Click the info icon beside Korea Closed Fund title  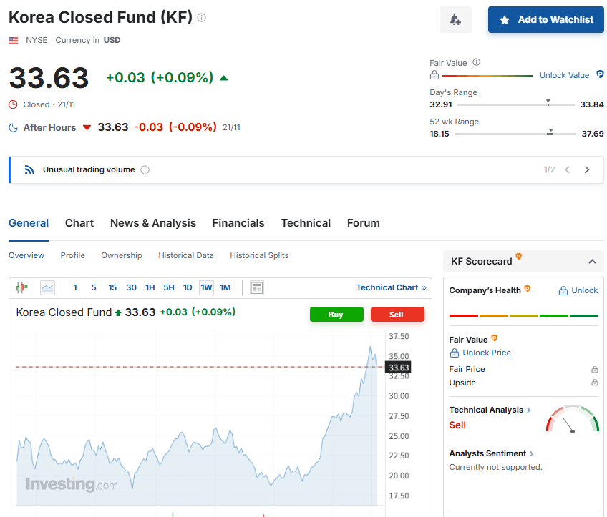[x=201, y=17]
